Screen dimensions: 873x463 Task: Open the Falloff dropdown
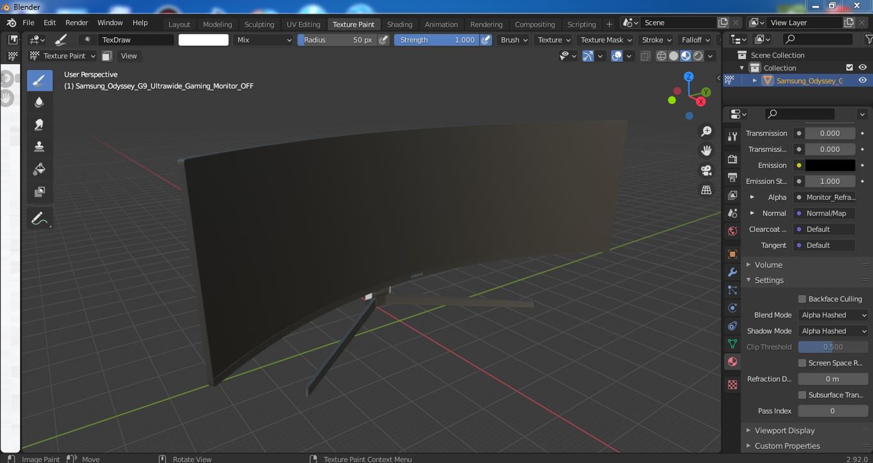695,40
